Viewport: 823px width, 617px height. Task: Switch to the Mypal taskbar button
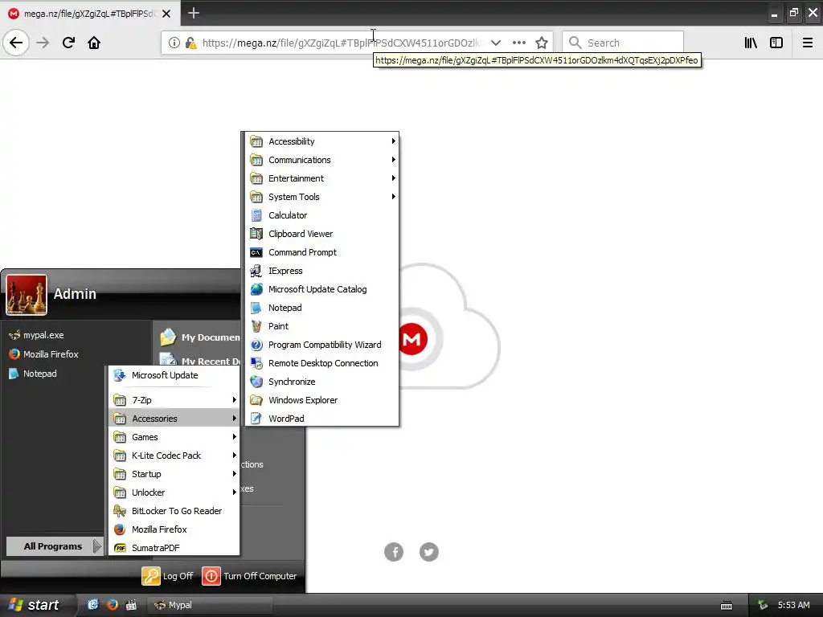pos(209,605)
